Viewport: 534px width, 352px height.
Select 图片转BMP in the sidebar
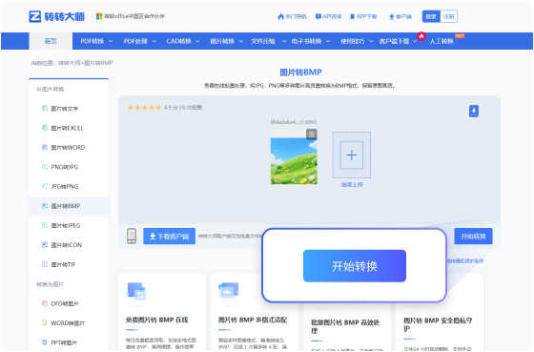(x=69, y=206)
